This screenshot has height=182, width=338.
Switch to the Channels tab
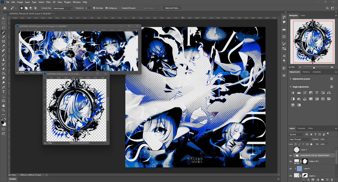[301, 128]
